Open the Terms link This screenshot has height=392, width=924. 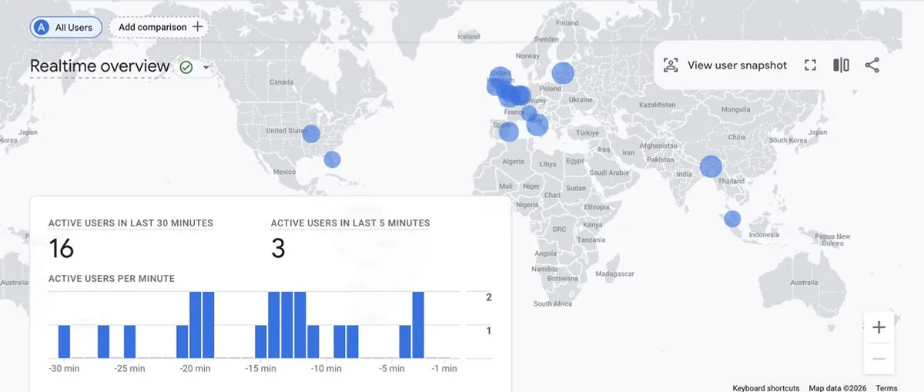coord(886,388)
